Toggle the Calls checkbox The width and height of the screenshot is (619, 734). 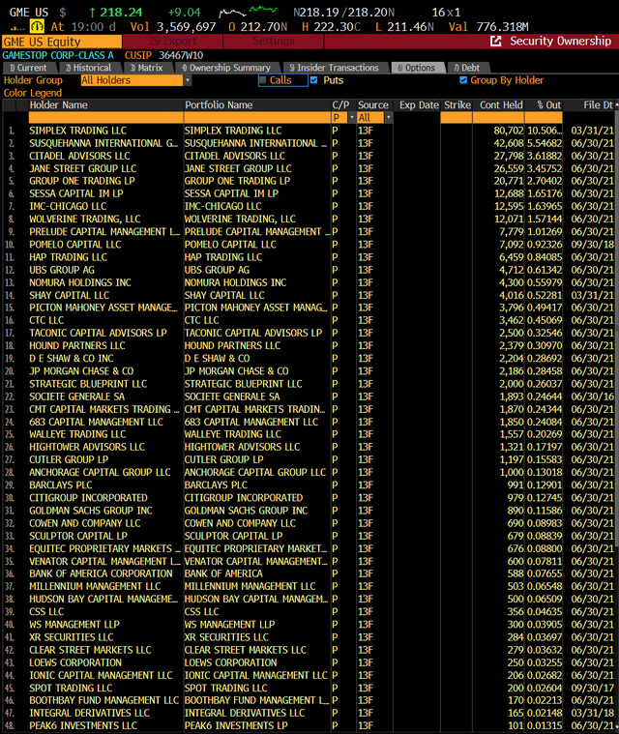[x=263, y=80]
